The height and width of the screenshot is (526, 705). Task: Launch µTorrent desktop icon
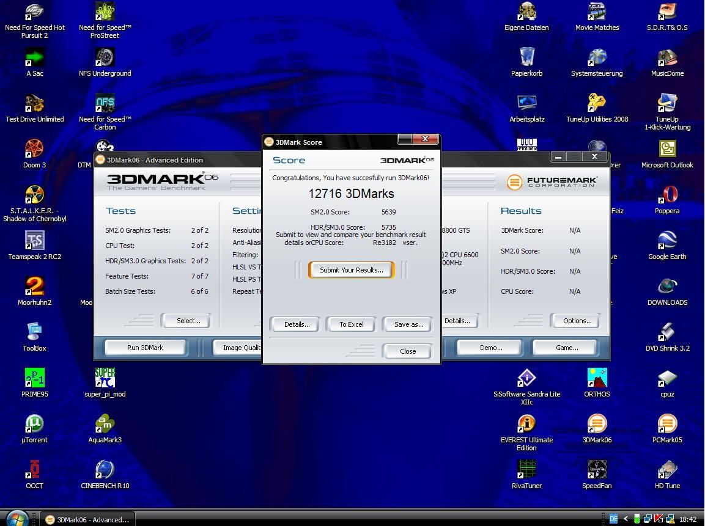(x=34, y=428)
